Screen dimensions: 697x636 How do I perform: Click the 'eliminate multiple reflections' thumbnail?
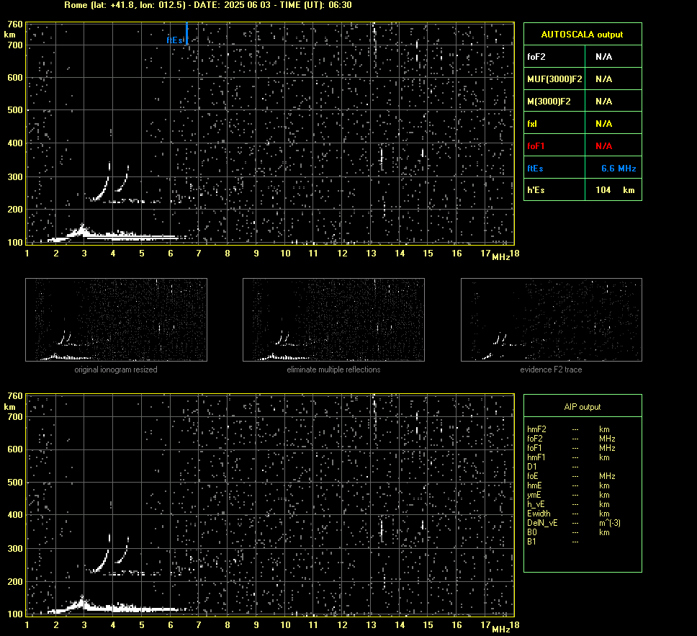333,320
